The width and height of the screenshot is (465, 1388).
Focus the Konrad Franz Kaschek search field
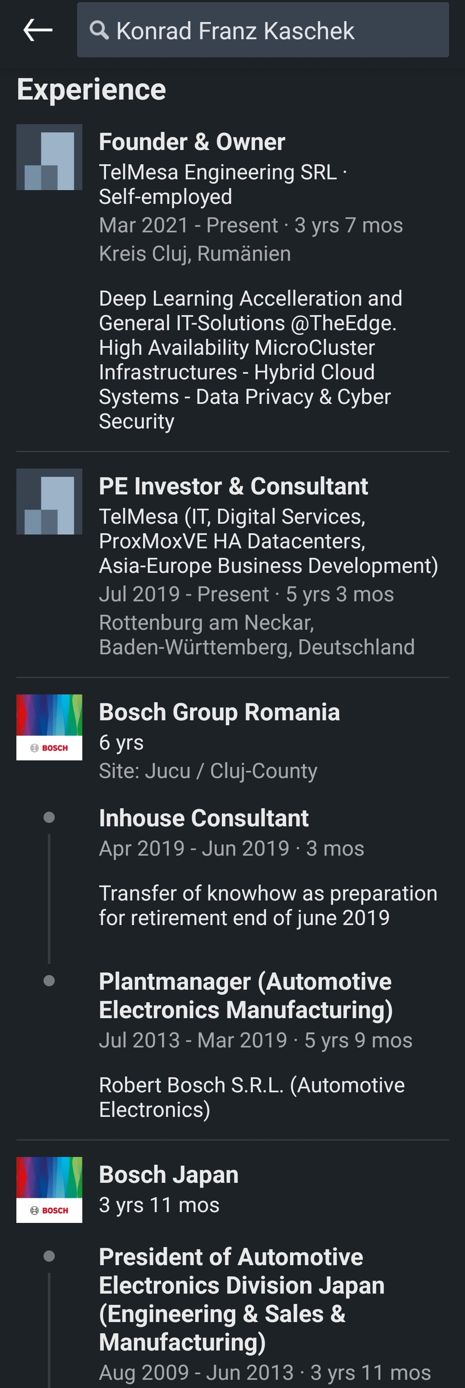tap(263, 30)
